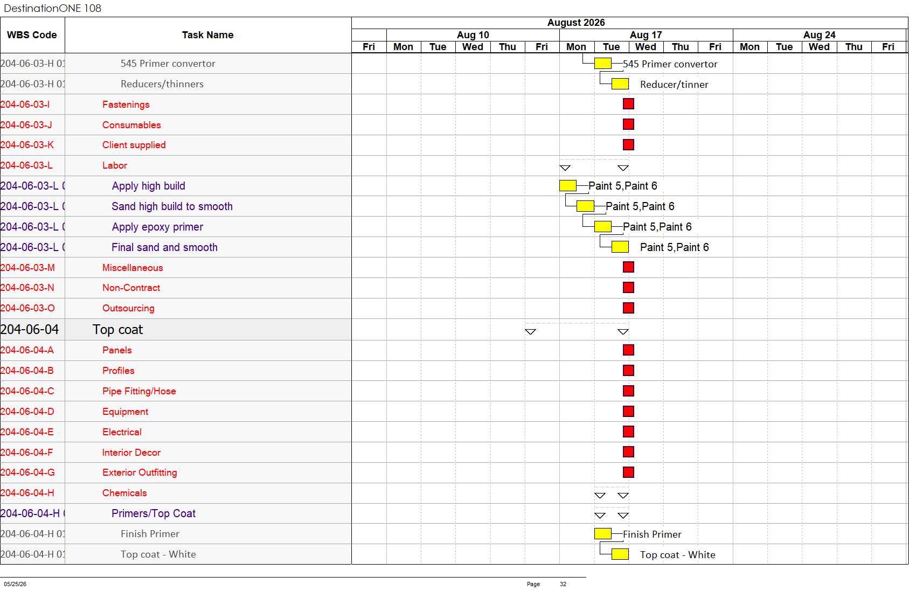This screenshot has width=909, height=591.
Task: Select the Exterior Outfitting task name
Action: (x=140, y=472)
